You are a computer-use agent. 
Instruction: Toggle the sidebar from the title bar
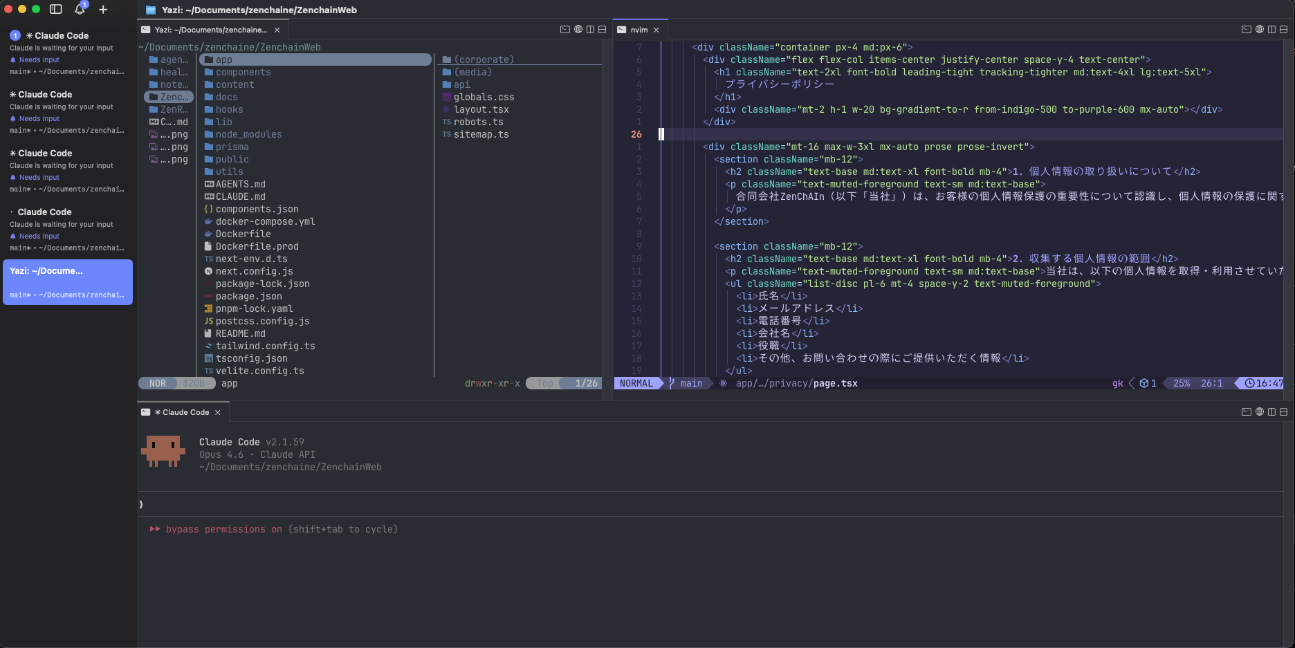coord(55,10)
